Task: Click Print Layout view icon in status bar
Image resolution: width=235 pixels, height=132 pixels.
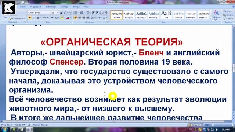Action: (x=189, y=125)
